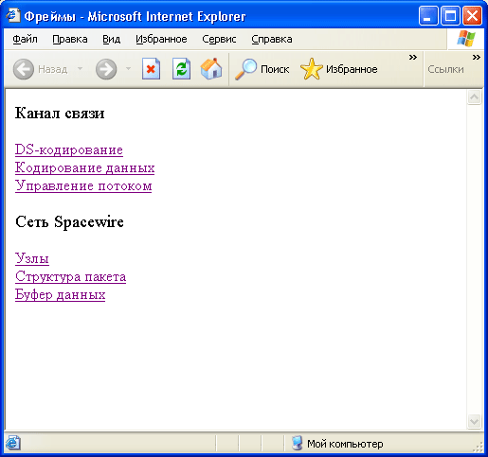Follow the DS-кодирование link
The width and height of the screenshot is (488, 457).
click(x=69, y=149)
